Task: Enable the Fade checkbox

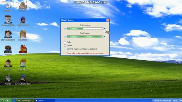Action: click(x=65, y=42)
